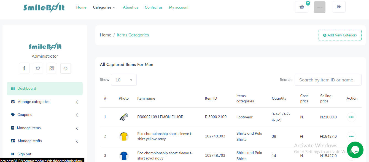The image size is (369, 162).
Task: Open the shopping basket cart icon
Action: [x=301, y=7]
